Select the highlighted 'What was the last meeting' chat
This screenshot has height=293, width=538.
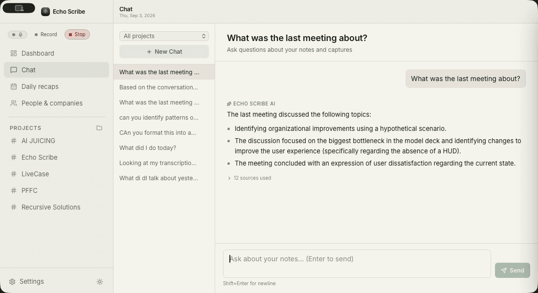point(164,72)
